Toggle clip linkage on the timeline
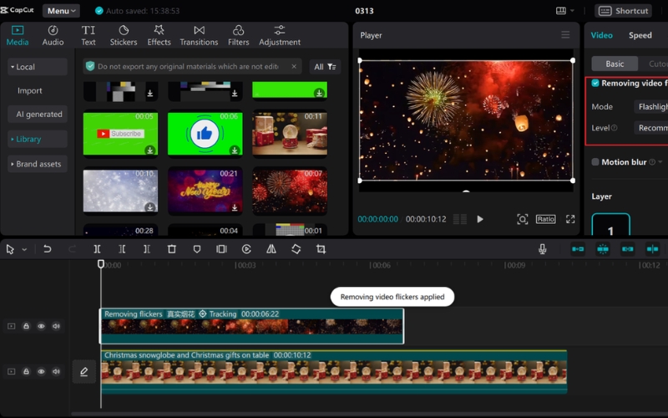The width and height of the screenshot is (668, 418). point(628,249)
